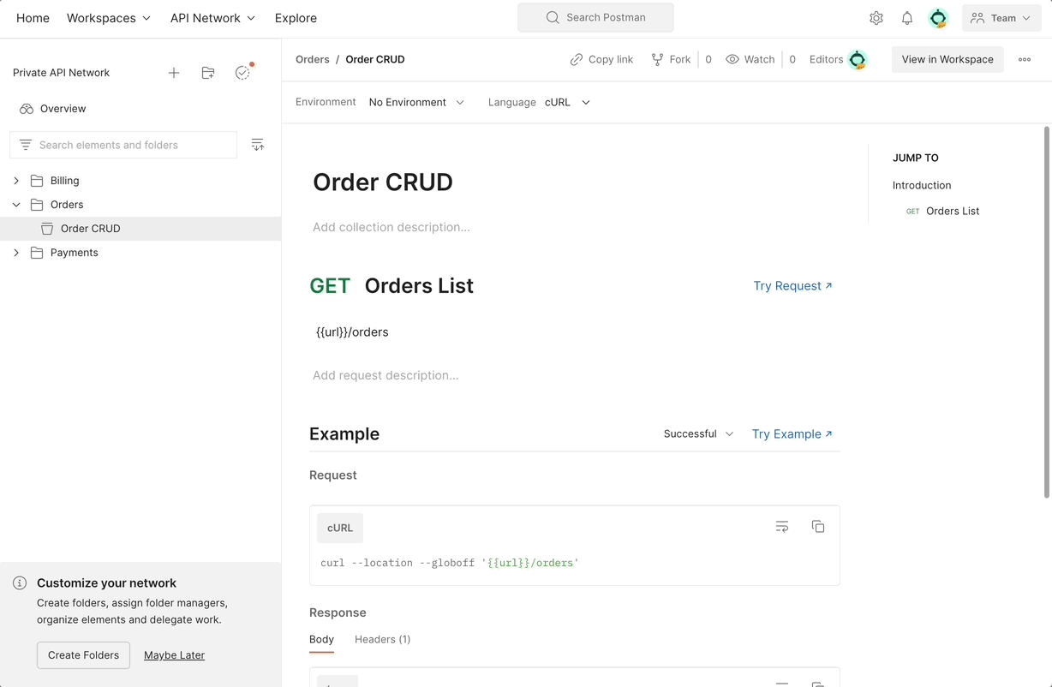Add a new element with the plus icon

click(173, 73)
